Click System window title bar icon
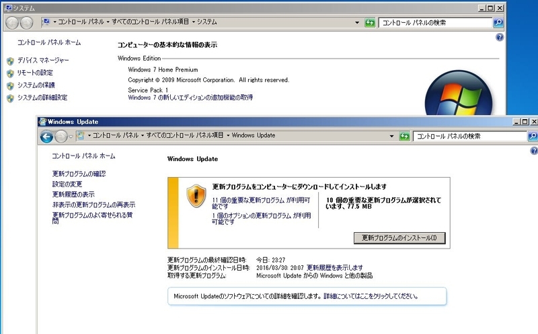Screen dimensions: 538x334 (9, 8)
